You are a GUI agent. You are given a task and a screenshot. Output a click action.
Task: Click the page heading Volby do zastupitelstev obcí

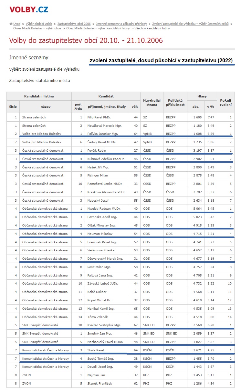point(86,41)
